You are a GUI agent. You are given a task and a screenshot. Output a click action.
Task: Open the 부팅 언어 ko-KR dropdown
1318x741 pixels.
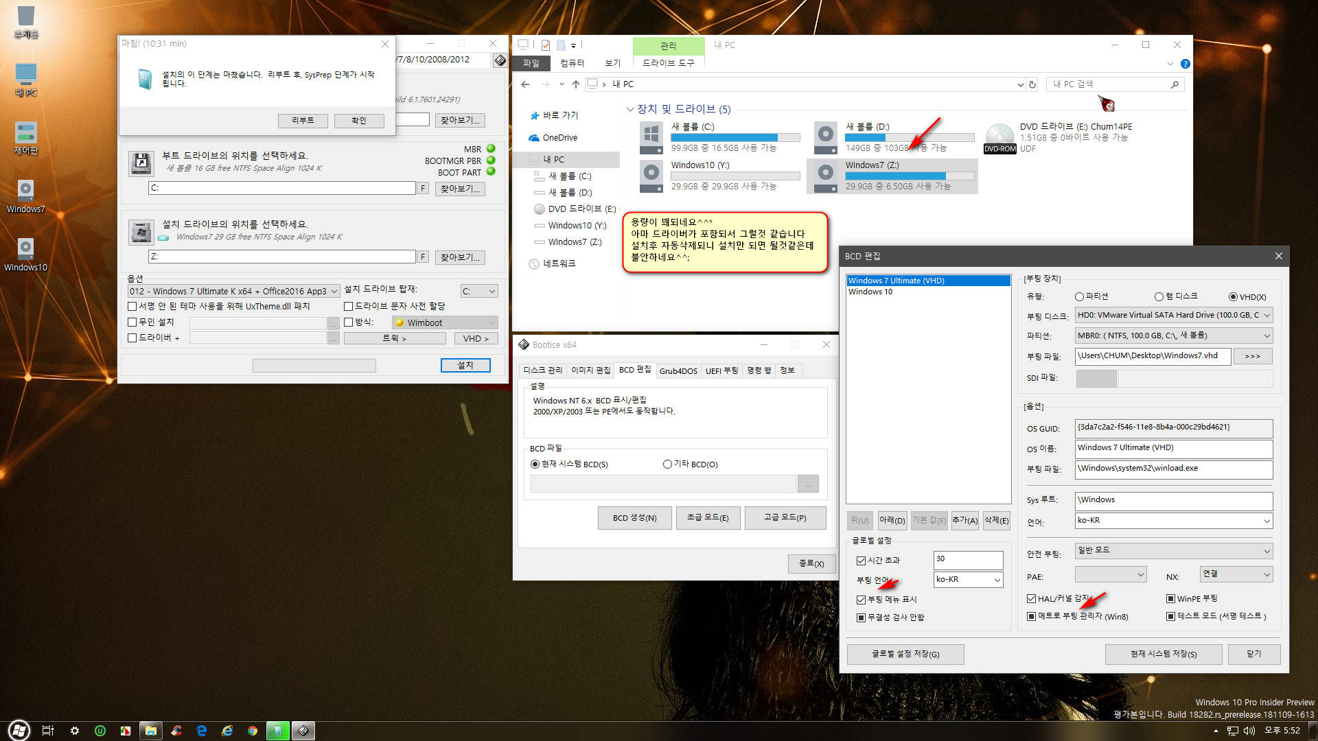(969, 580)
